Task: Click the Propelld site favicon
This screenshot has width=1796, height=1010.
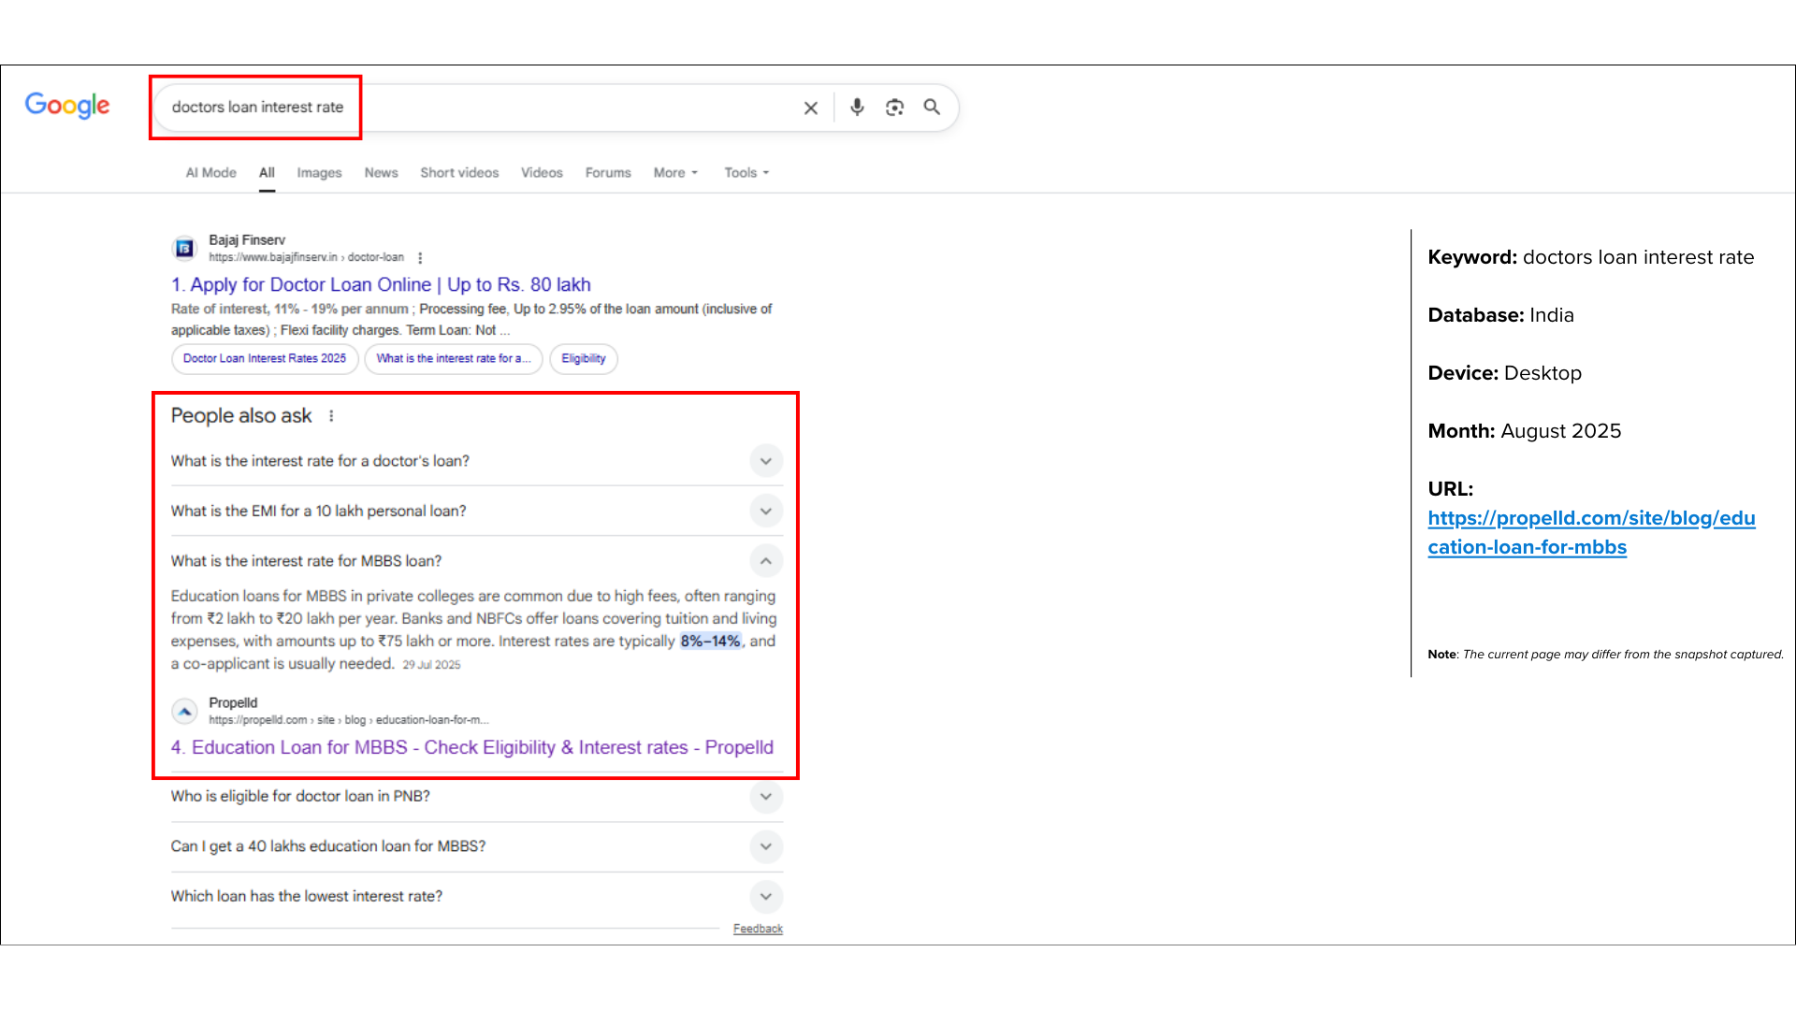Action: (x=185, y=712)
